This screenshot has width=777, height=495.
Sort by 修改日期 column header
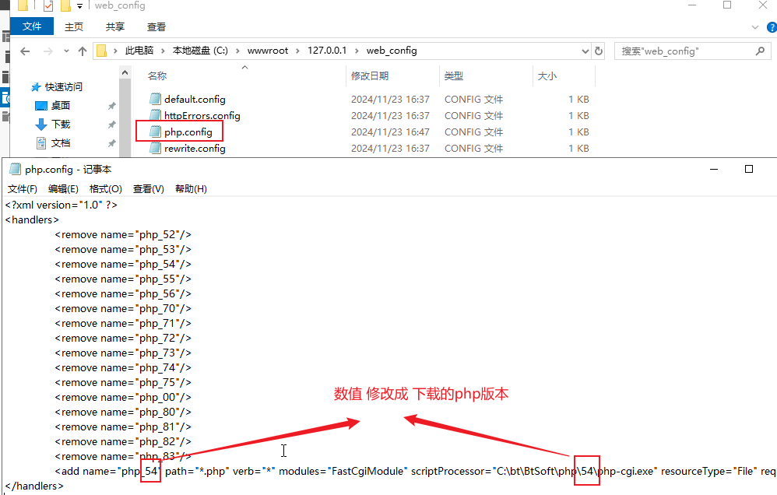tap(370, 75)
